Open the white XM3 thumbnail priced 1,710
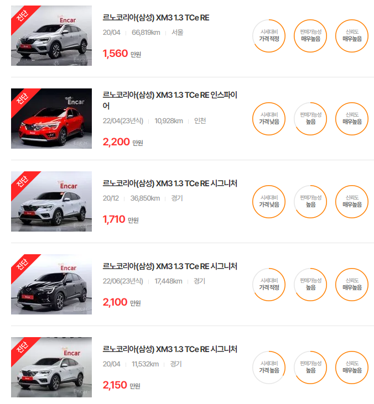 tap(51, 202)
